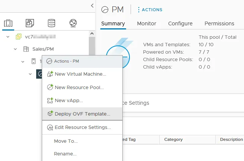Select New Virtual Machine from context menu
The width and height of the screenshot is (244, 161).
click(x=80, y=74)
